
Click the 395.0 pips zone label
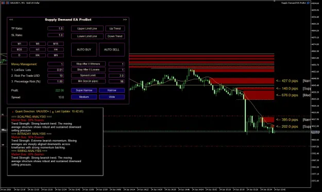pos(287,120)
